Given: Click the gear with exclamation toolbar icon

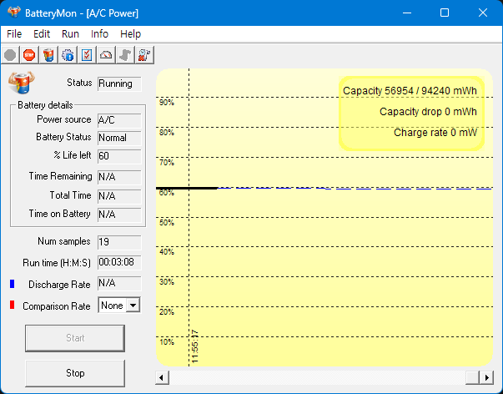Looking at the screenshot, I should coord(68,55).
